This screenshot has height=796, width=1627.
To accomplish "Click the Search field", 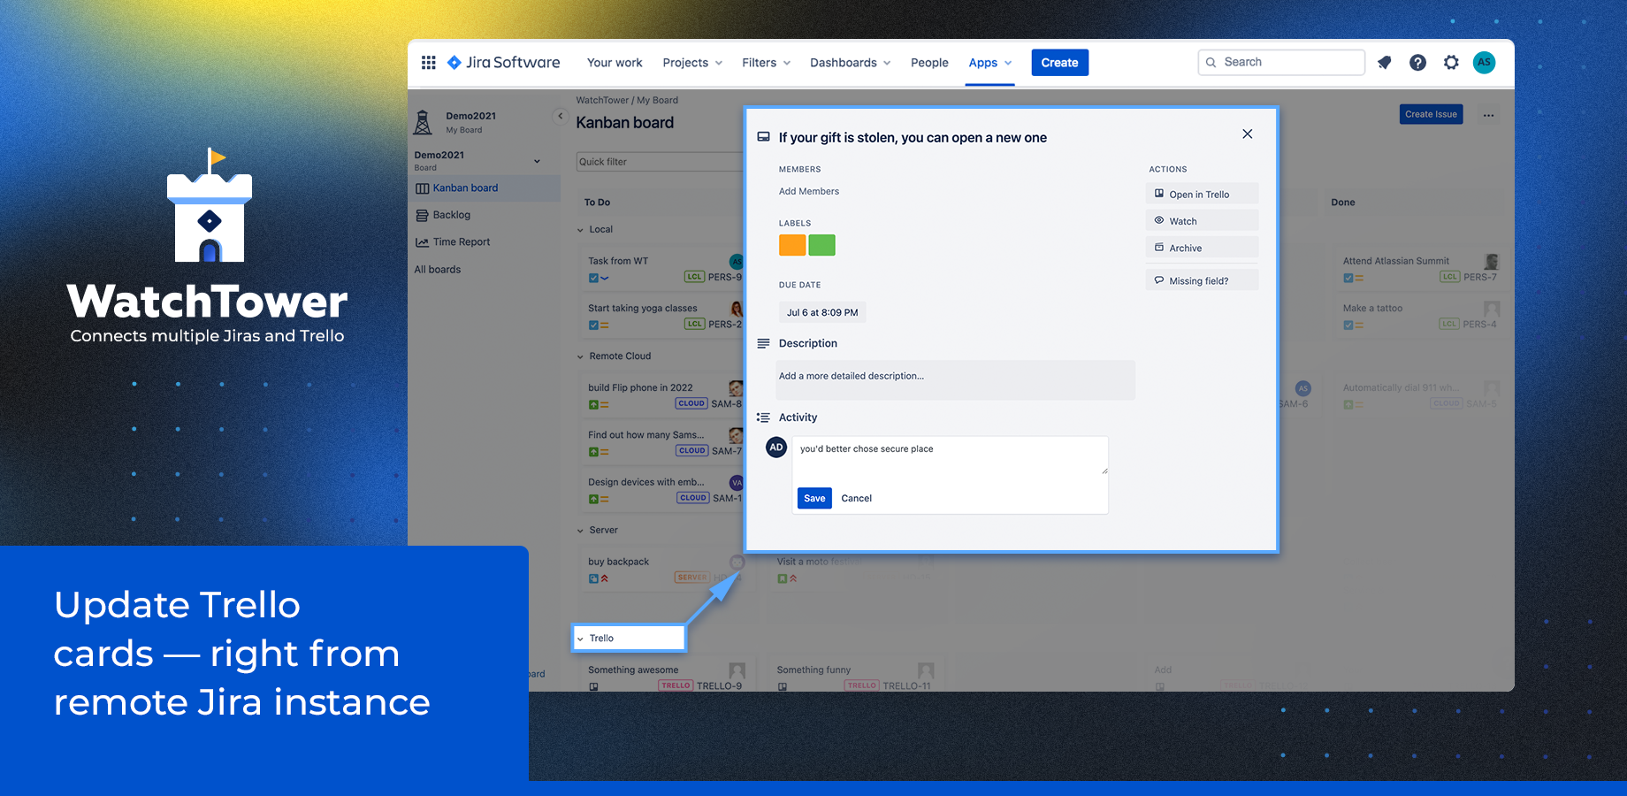I will [1281, 63].
